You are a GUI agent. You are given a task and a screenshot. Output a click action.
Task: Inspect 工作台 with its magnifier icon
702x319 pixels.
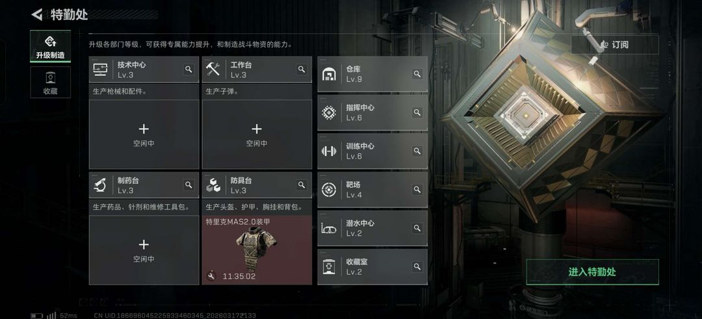point(302,70)
